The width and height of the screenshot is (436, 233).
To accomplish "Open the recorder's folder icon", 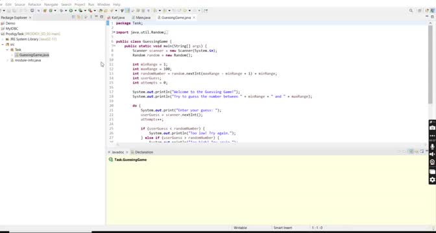I will tap(432, 172).
